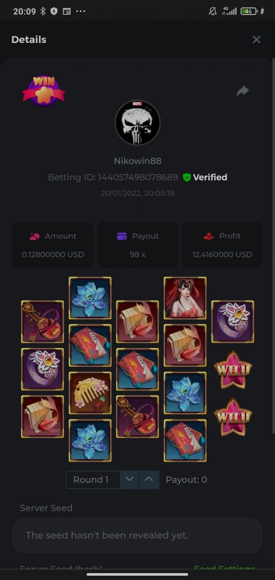Tap the Server Seed field

pos(137,536)
